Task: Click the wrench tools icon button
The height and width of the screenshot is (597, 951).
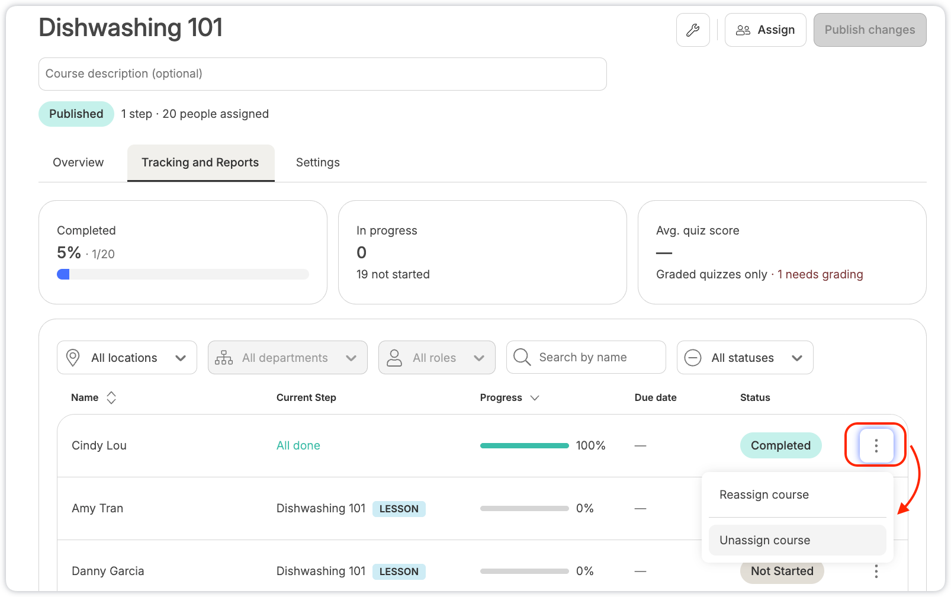Action: click(693, 30)
